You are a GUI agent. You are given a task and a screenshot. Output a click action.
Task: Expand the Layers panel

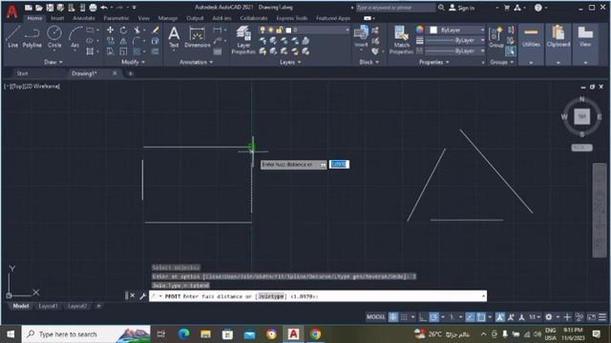[290, 62]
